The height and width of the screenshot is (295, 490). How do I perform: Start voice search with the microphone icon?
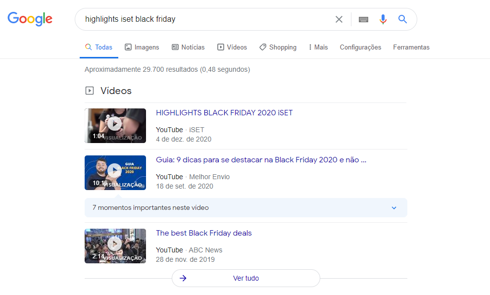point(383,19)
